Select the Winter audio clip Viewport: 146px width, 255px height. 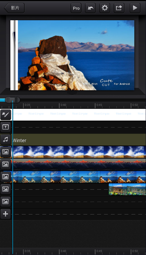tap(79, 139)
